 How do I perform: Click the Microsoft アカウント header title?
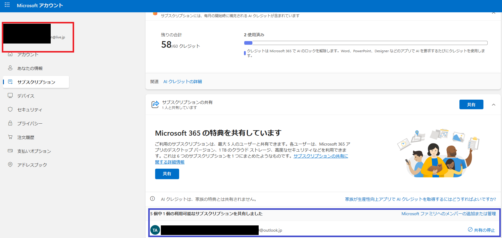pos(40,5)
